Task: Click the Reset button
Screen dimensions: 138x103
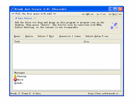Action: pos(17,36)
